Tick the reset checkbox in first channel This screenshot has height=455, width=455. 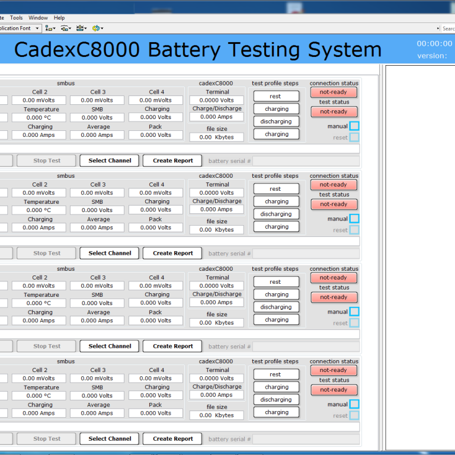tap(354, 137)
